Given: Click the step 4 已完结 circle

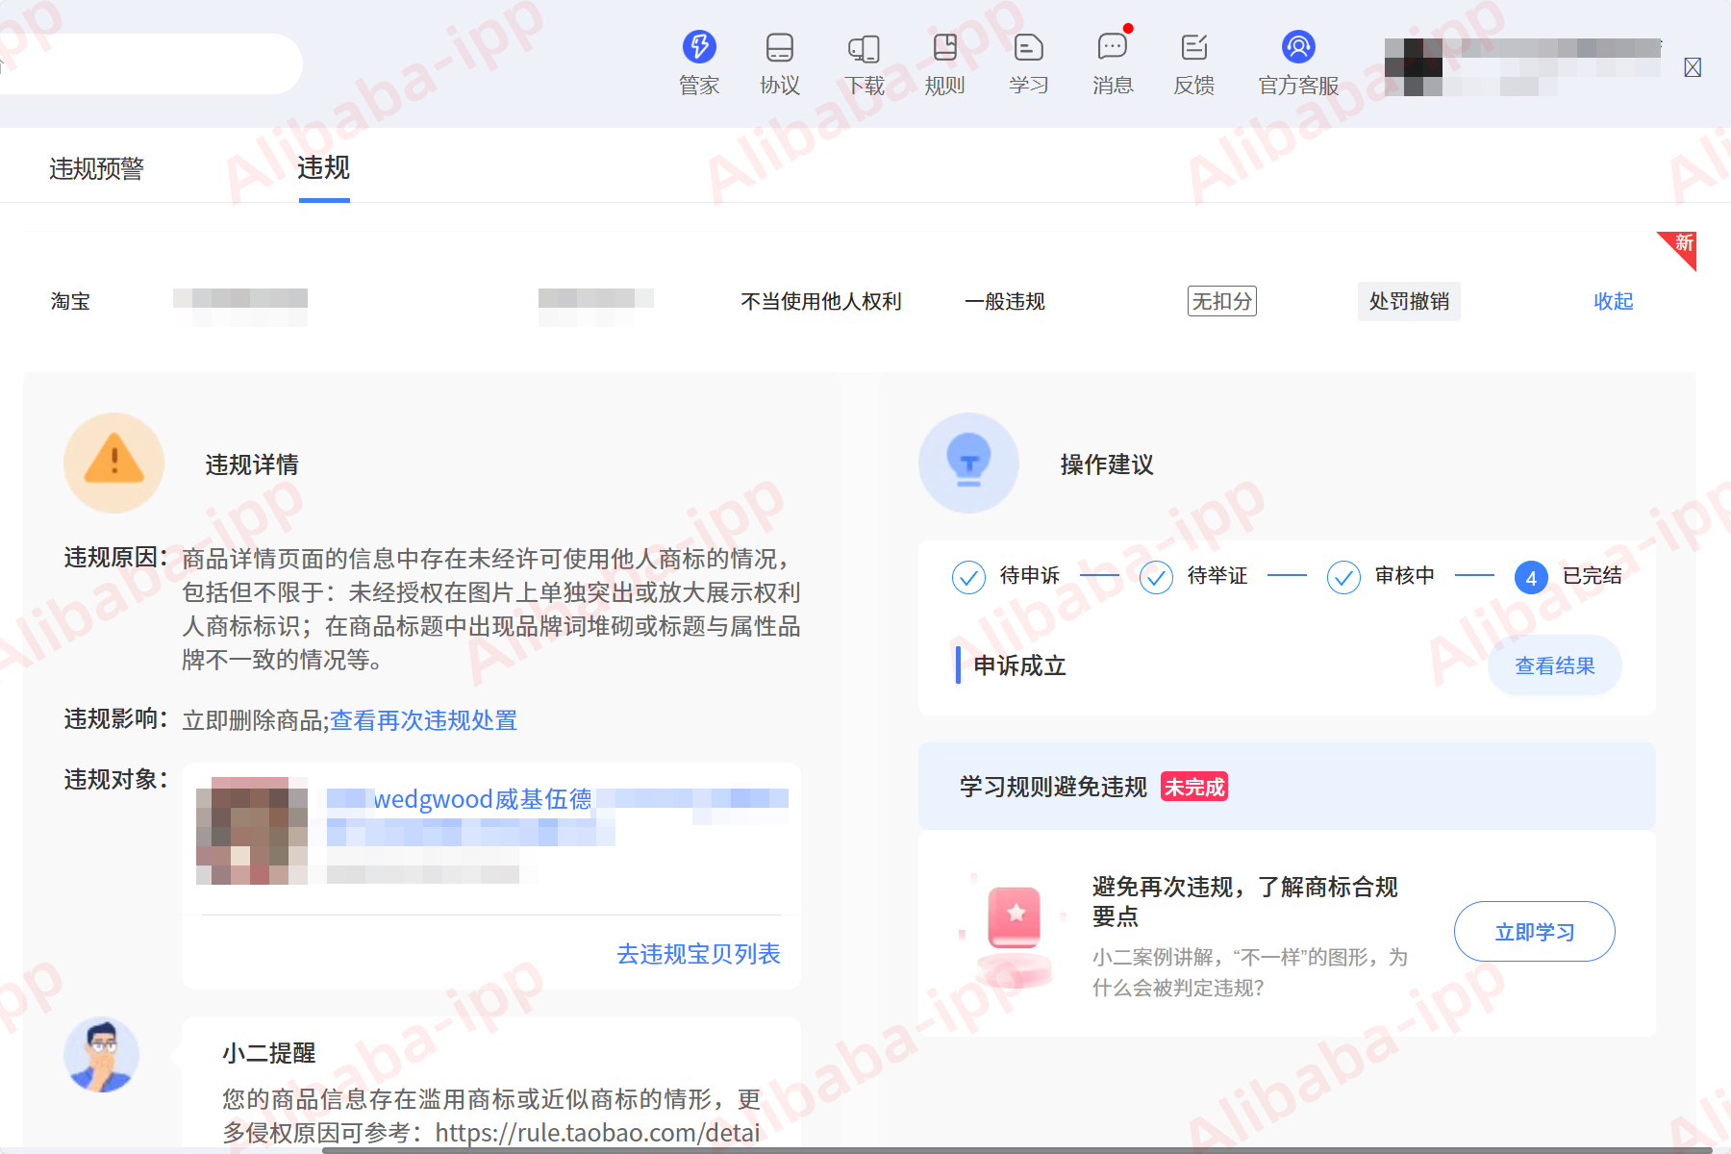Looking at the screenshot, I should point(1531,577).
